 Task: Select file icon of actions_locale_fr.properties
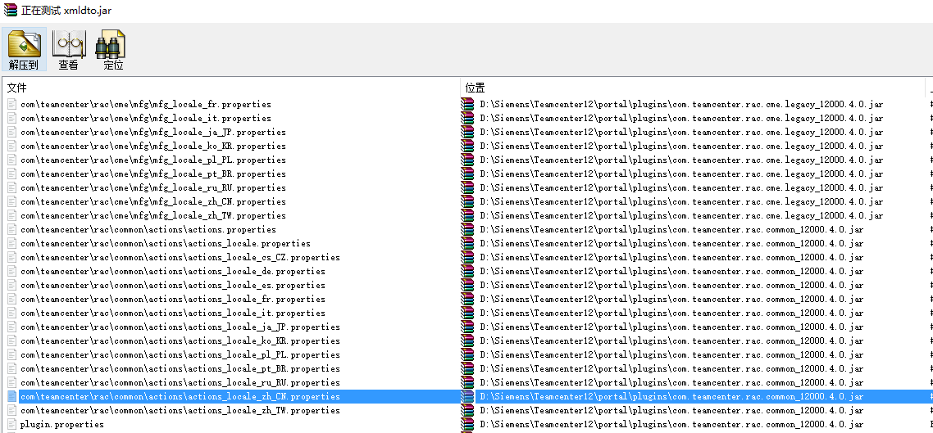point(12,299)
